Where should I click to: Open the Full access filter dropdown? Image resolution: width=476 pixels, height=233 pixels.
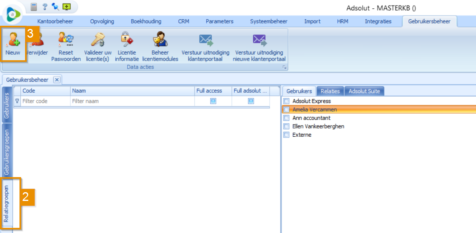[213, 101]
